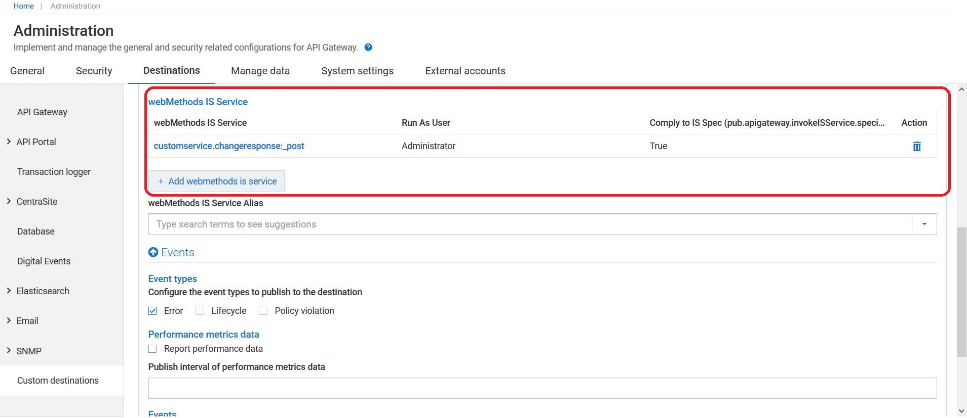Click the Comply to IS Spec column header
The height and width of the screenshot is (418, 967).
767,123
